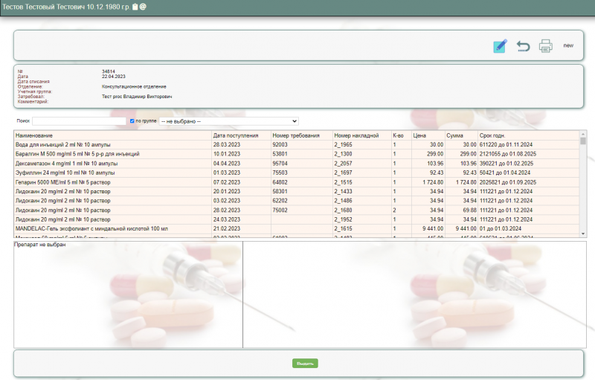The image size is (595, 380).
Task: Toggle the 'по группе' checkbox
Action: [132, 120]
